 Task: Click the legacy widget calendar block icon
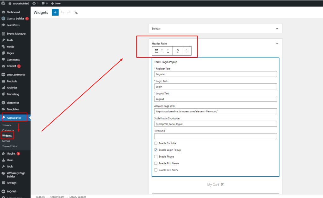[x=156, y=51]
